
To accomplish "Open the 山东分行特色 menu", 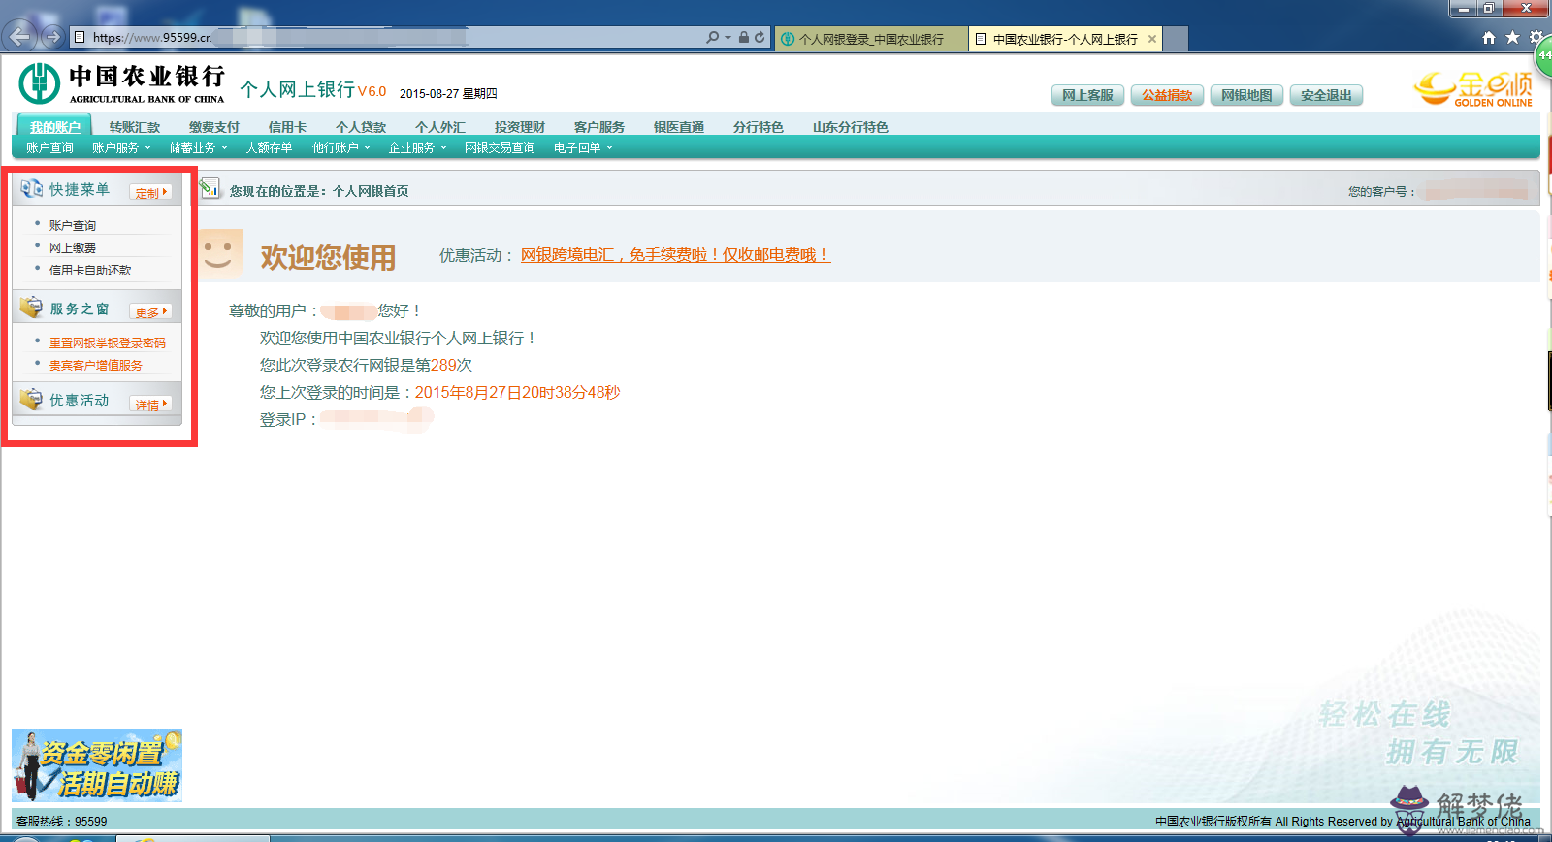I will click(x=851, y=127).
